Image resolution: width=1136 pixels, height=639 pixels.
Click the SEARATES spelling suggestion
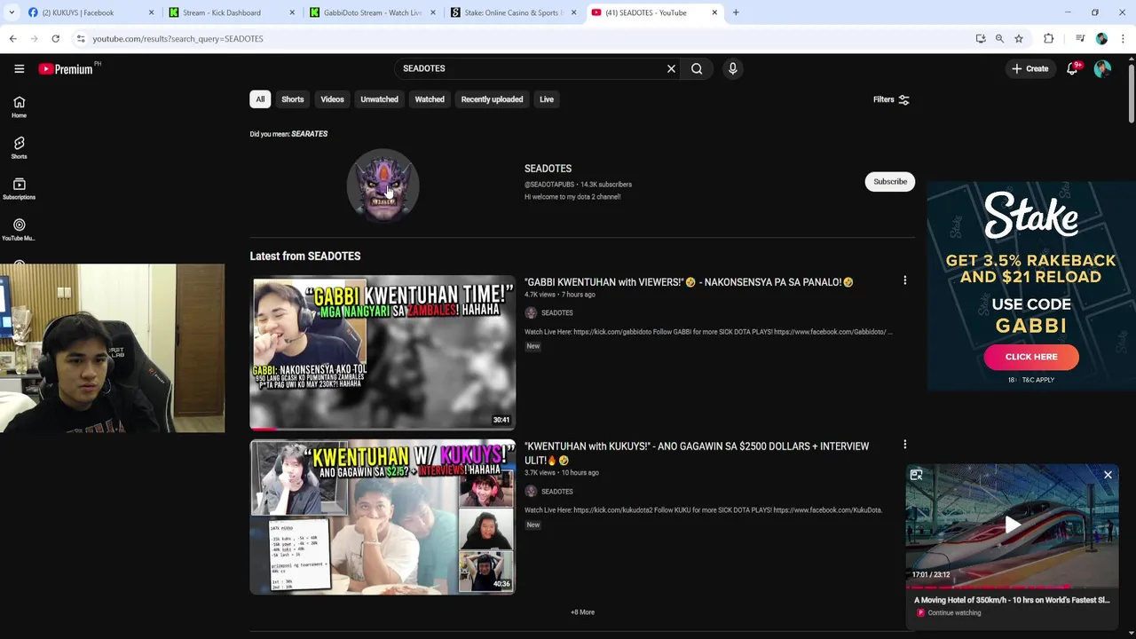coord(309,134)
